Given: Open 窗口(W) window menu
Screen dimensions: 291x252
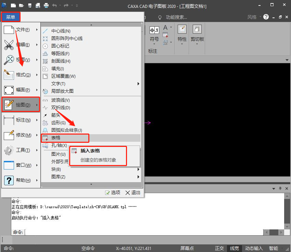Looking at the screenshot, I should click(x=21, y=165).
